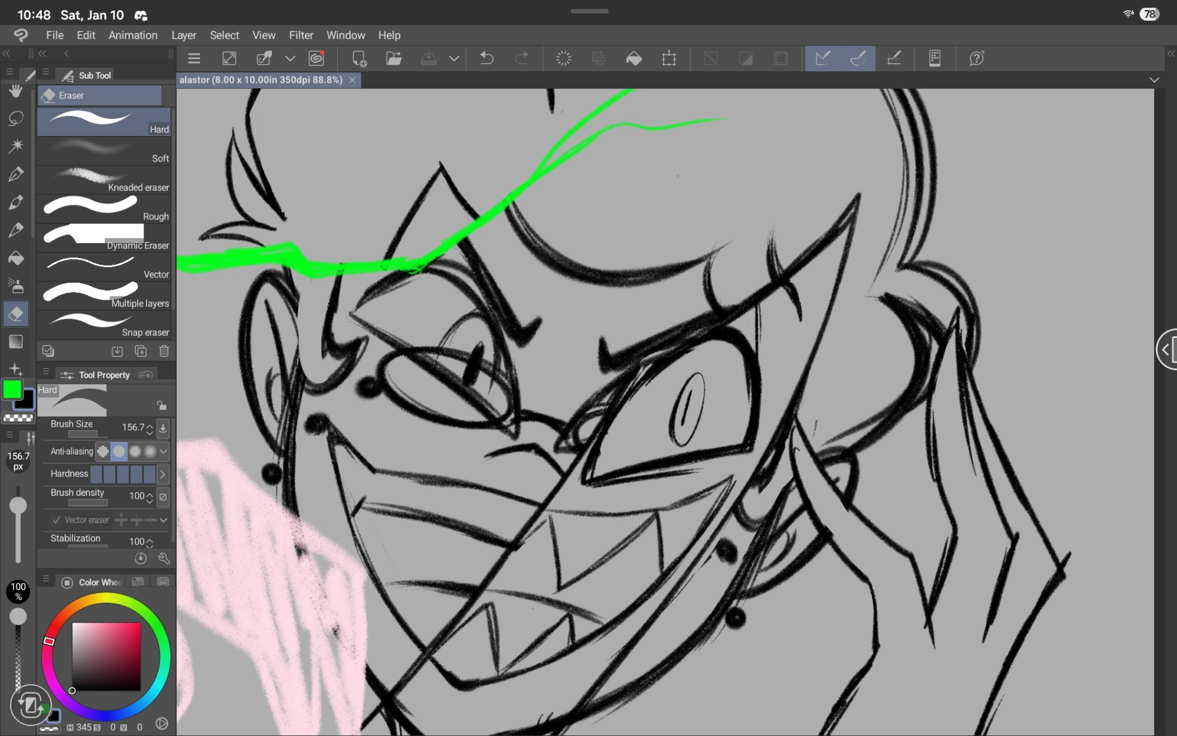Select the Lasso selection tool
The width and height of the screenshot is (1177, 736).
pos(16,118)
